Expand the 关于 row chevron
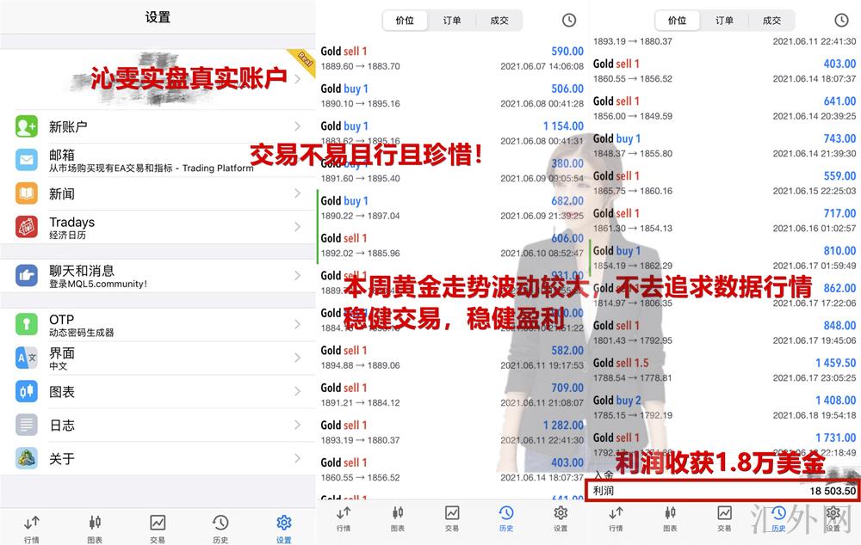 click(x=298, y=458)
